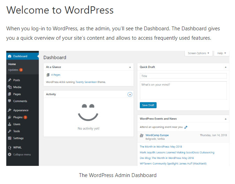Collapse the Quick Draft panel
This screenshot has height=184, width=235.
(x=225, y=67)
